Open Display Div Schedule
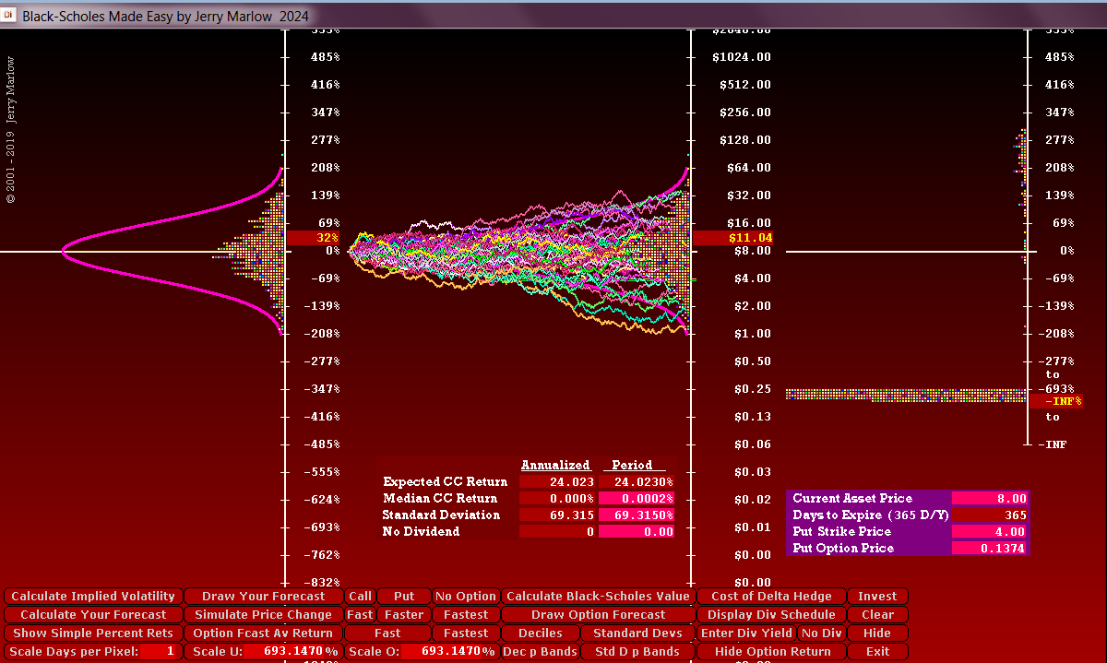 point(771,615)
